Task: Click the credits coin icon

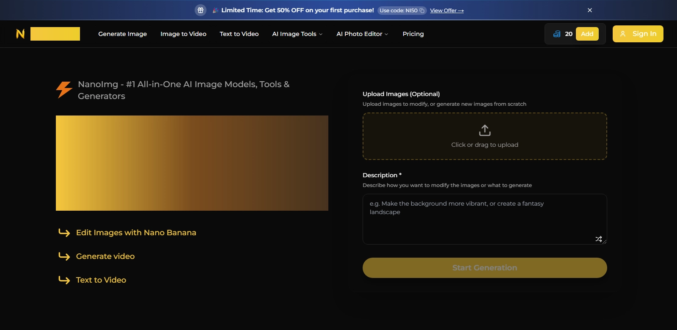Action: tap(557, 34)
